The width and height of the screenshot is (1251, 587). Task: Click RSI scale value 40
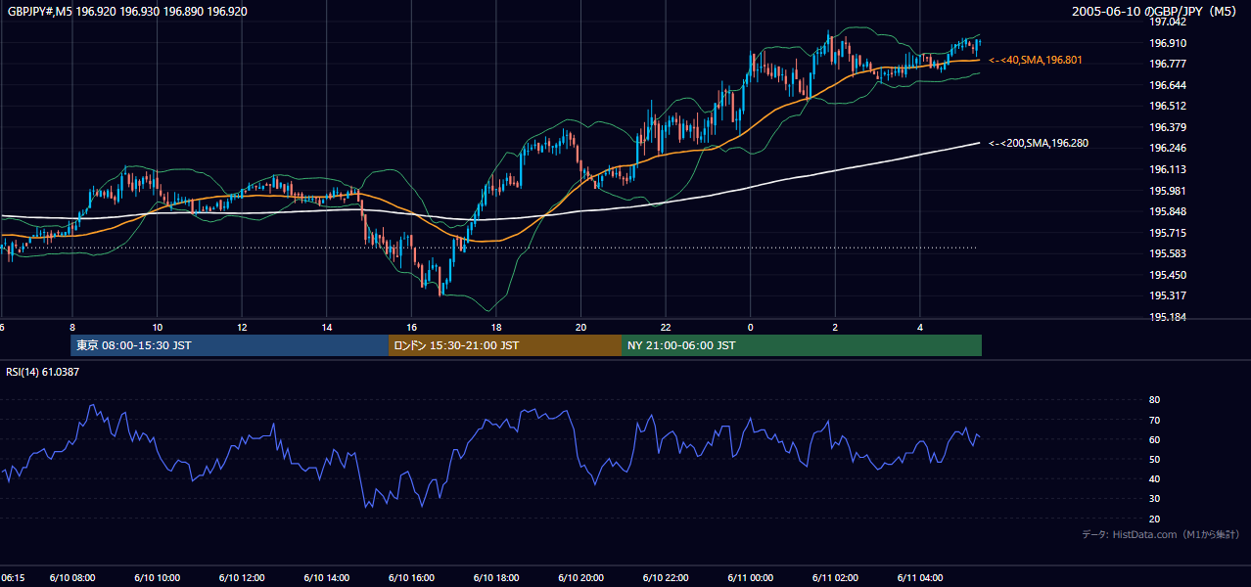(1154, 478)
